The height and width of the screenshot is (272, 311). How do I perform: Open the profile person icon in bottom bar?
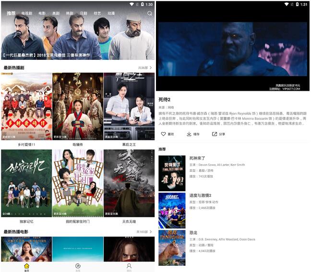[129, 266]
